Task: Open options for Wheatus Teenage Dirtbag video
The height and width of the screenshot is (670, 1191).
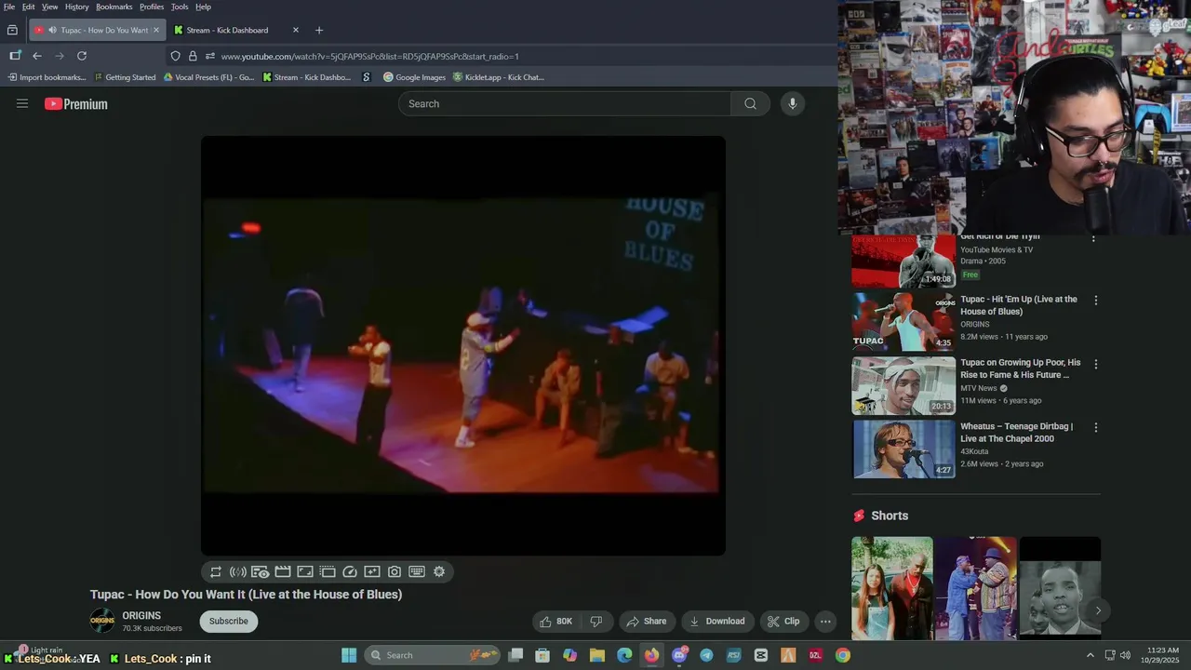Action: click(1095, 427)
